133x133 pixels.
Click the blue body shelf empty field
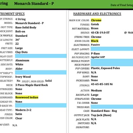(41, 72)
